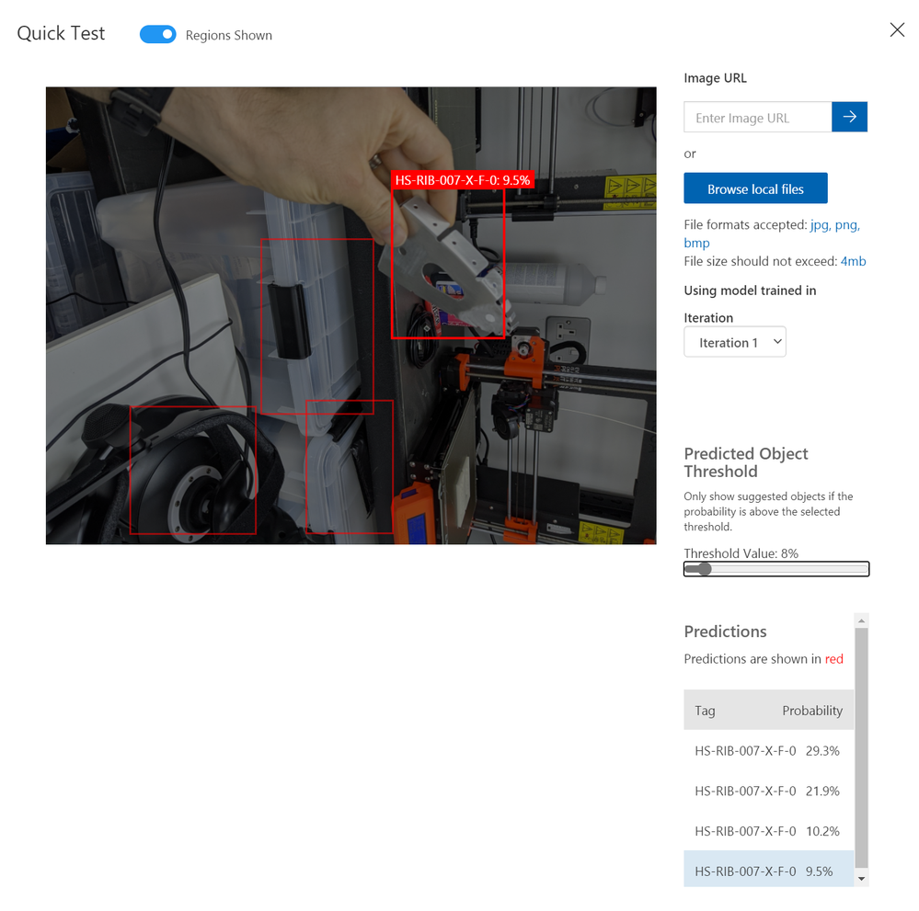Click the Predictions panel scrollbar thumb
Image resolution: width=919 pixels, height=911 pixels.
tap(861, 747)
